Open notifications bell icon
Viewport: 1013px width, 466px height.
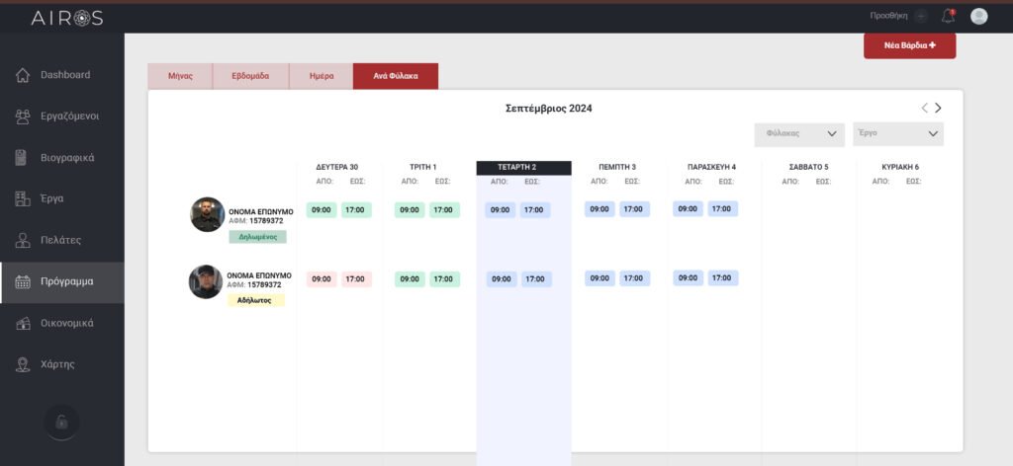click(x=948, y=16)
